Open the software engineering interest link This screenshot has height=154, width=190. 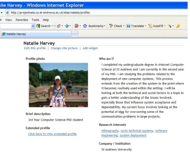(161, 131)
